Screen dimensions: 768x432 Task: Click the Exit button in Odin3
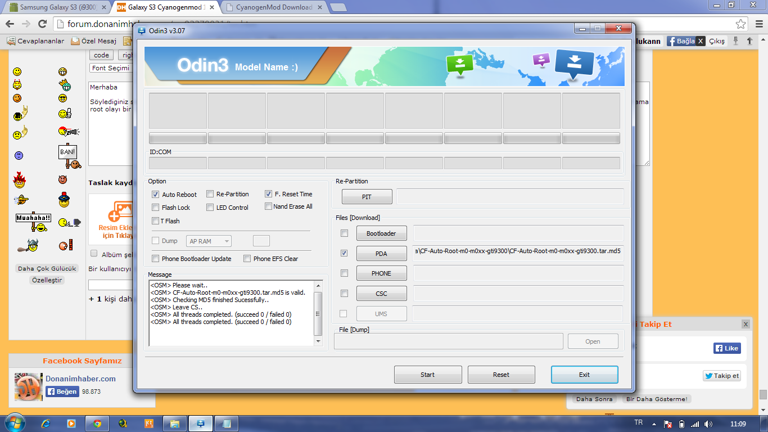[x=585, y=375]
